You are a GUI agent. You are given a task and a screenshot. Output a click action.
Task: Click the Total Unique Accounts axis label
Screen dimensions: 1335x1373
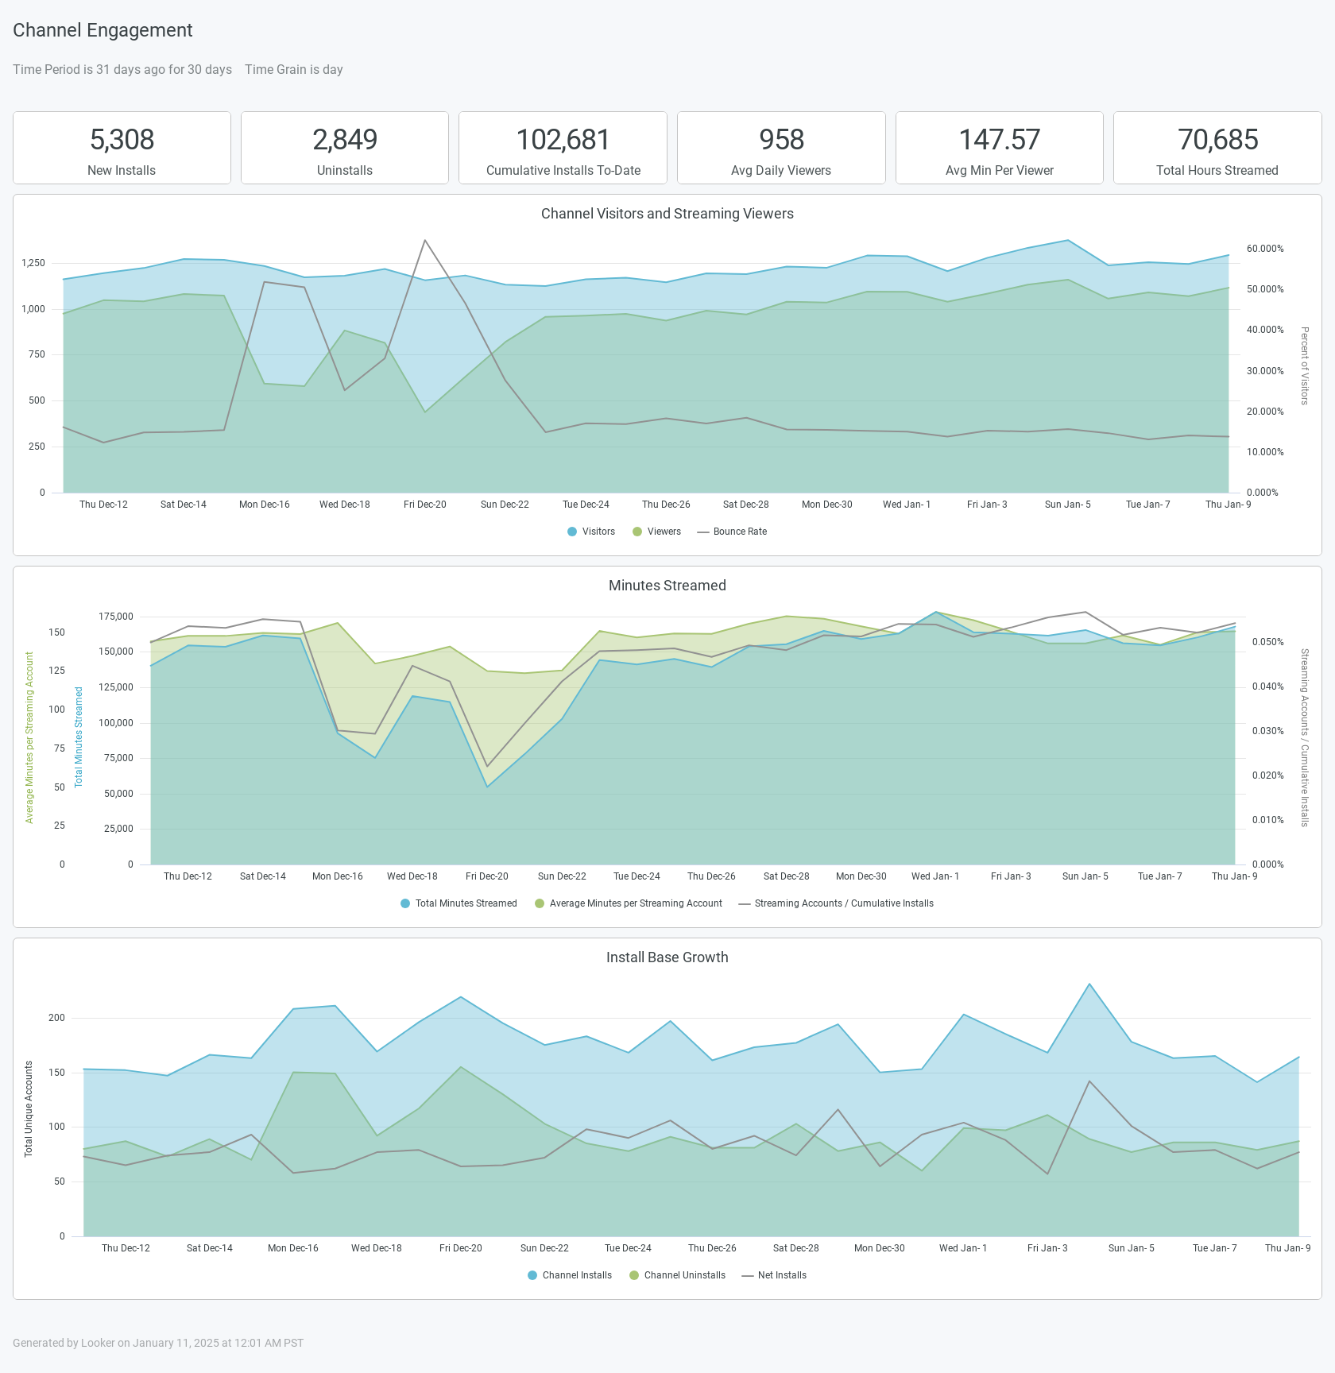(29, 1108)
